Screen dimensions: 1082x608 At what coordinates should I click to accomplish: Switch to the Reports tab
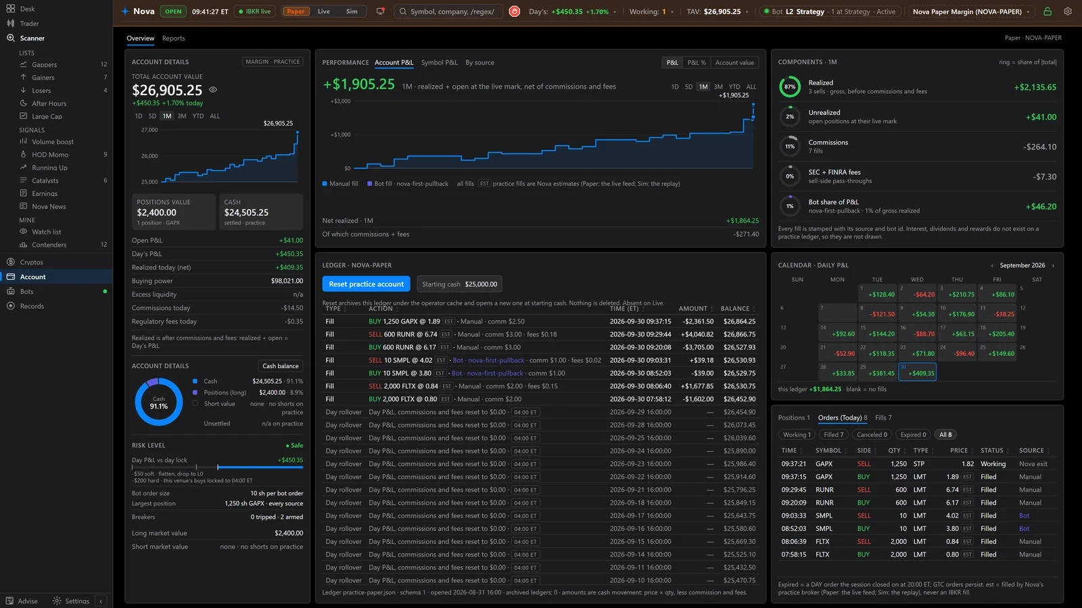click(x=174, y=39)
